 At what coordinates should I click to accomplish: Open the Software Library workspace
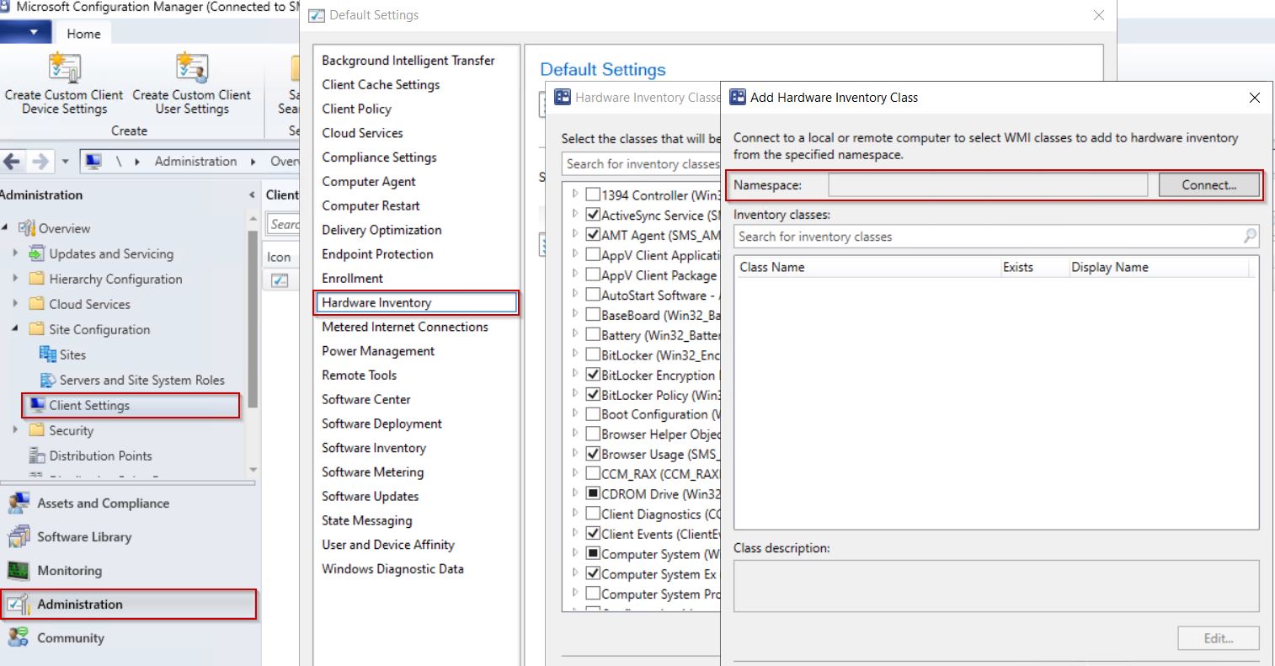[x=83, y=537]
